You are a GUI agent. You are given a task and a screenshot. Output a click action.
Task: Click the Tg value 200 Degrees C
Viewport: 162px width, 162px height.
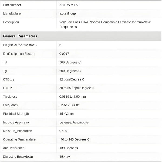(x=70, y=71)
